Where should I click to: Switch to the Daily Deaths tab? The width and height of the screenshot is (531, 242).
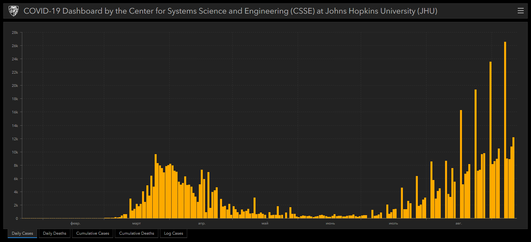[x=54, y=233]
